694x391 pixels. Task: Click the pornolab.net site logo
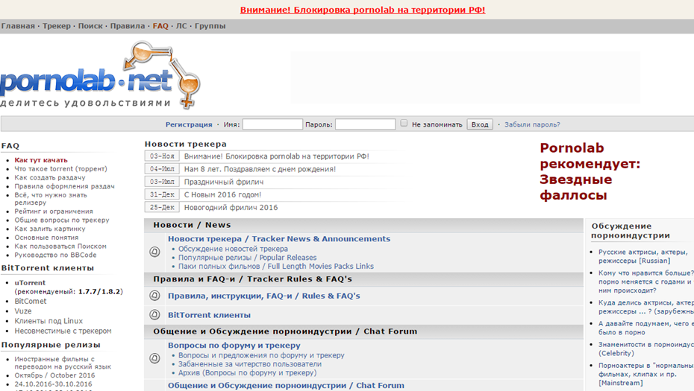pos(100,75)
